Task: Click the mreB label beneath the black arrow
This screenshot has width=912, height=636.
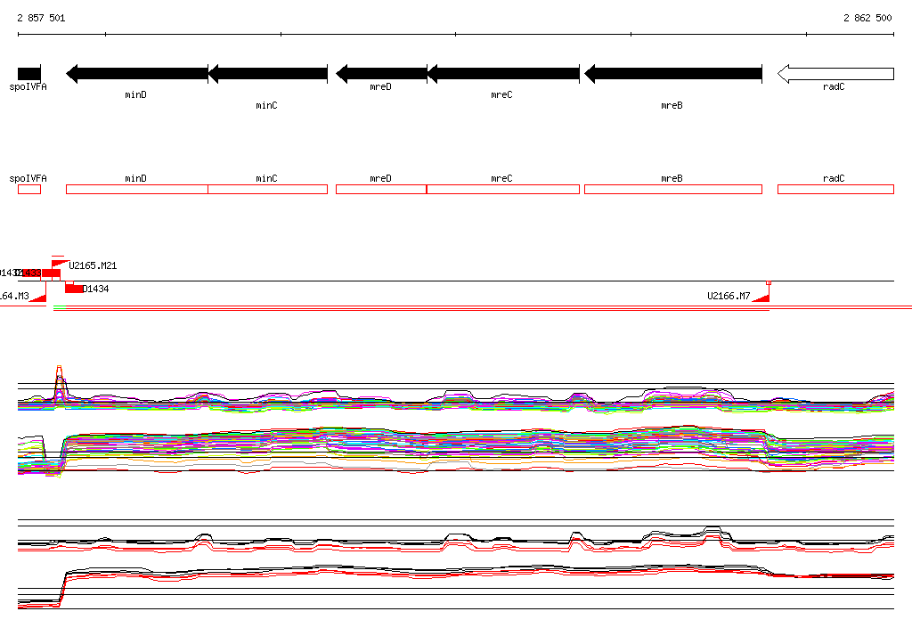Action: click(672, 105)
